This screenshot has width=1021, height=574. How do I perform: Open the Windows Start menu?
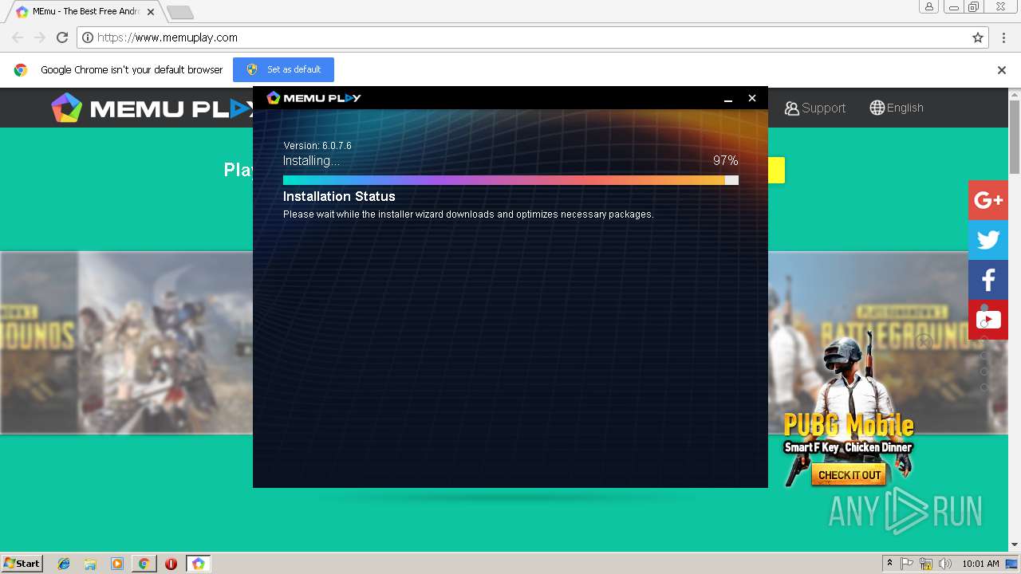pyautogui.click(x=22, y=563)
